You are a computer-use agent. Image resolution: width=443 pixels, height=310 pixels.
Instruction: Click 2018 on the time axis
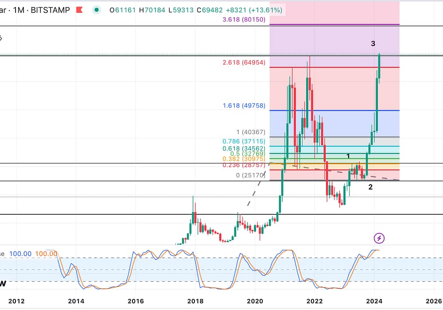pyautogui.click(x=195, y=302)
